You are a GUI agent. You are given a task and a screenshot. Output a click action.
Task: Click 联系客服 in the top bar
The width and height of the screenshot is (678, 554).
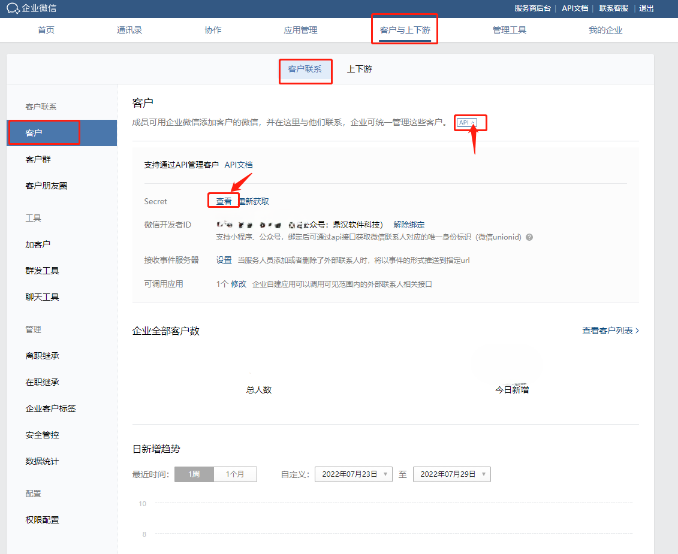[x=614, y=8]
